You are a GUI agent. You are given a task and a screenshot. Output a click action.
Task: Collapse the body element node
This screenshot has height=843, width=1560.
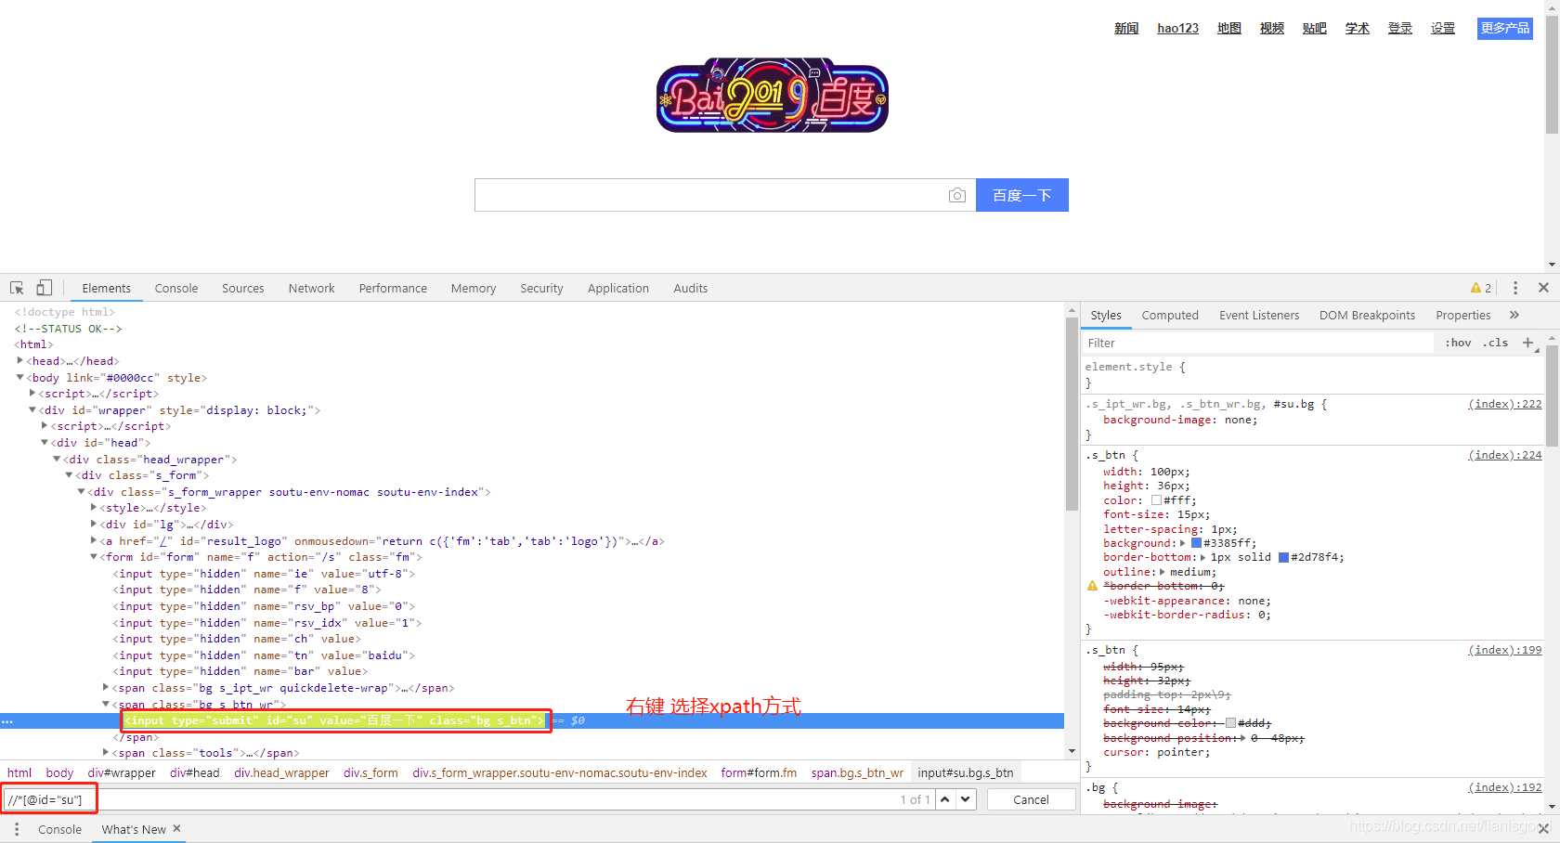[19, 377]
